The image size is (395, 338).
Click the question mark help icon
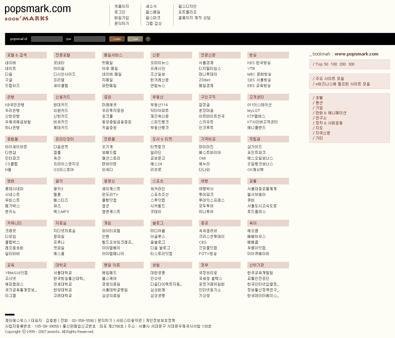pos(148,39)
